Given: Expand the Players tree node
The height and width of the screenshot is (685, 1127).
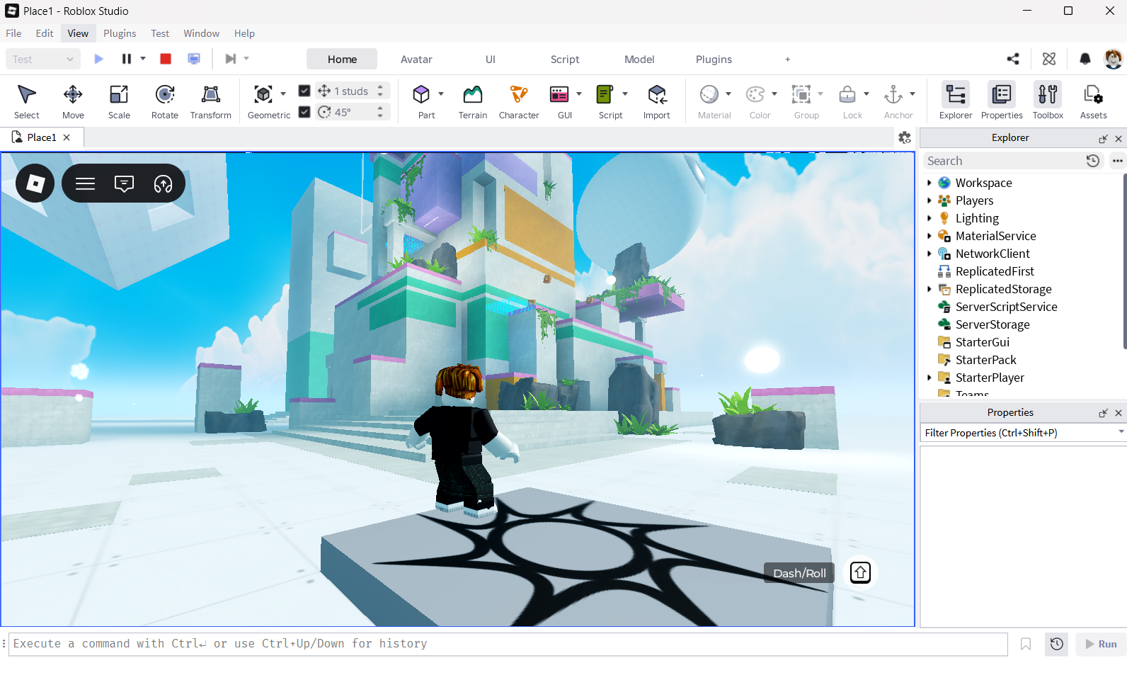Looking at the screenshot, I should 929,200.
